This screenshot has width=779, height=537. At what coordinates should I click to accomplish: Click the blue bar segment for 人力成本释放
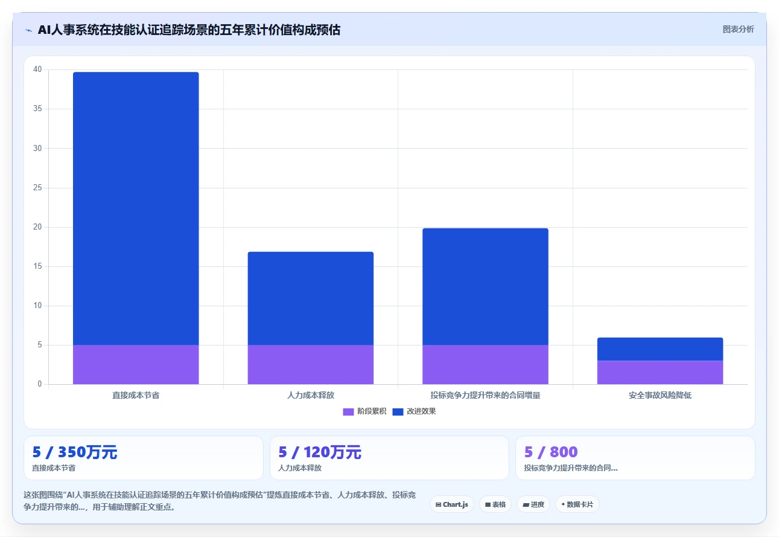[x=310, y=298]
